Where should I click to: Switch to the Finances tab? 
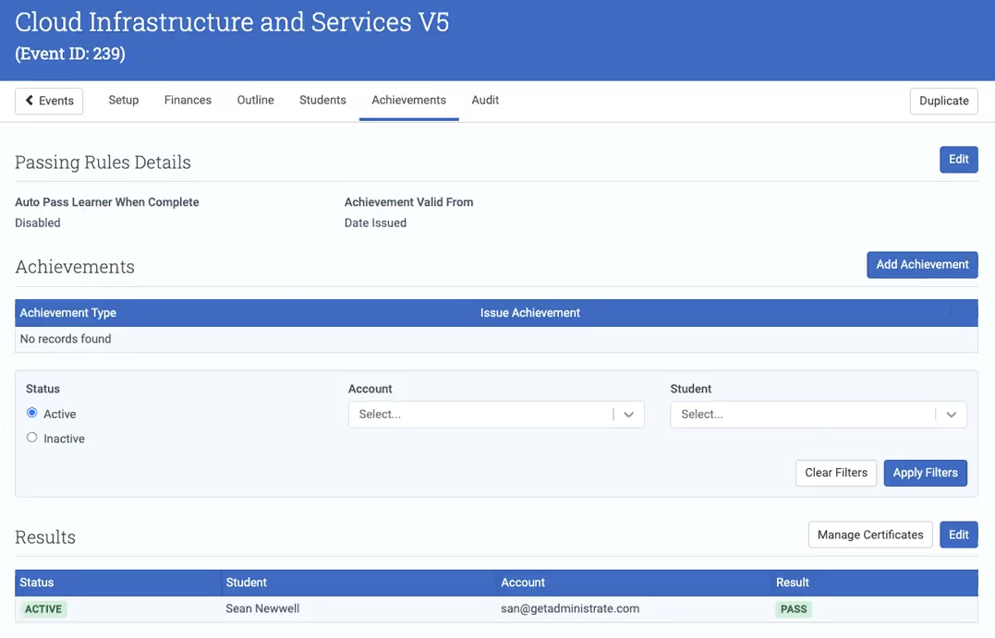(188, 101)
